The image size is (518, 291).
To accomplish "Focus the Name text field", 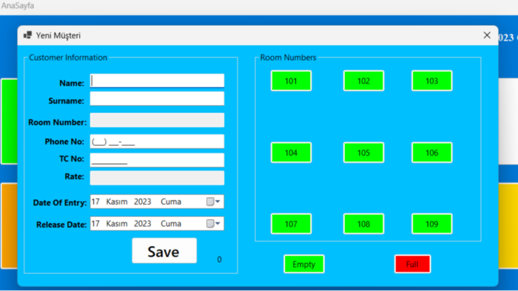I will pos(157,81).
